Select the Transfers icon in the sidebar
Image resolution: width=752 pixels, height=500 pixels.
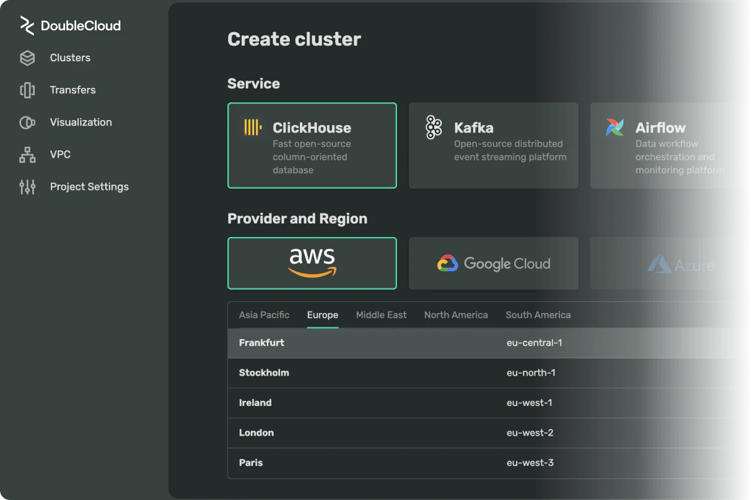click(27, 90)
